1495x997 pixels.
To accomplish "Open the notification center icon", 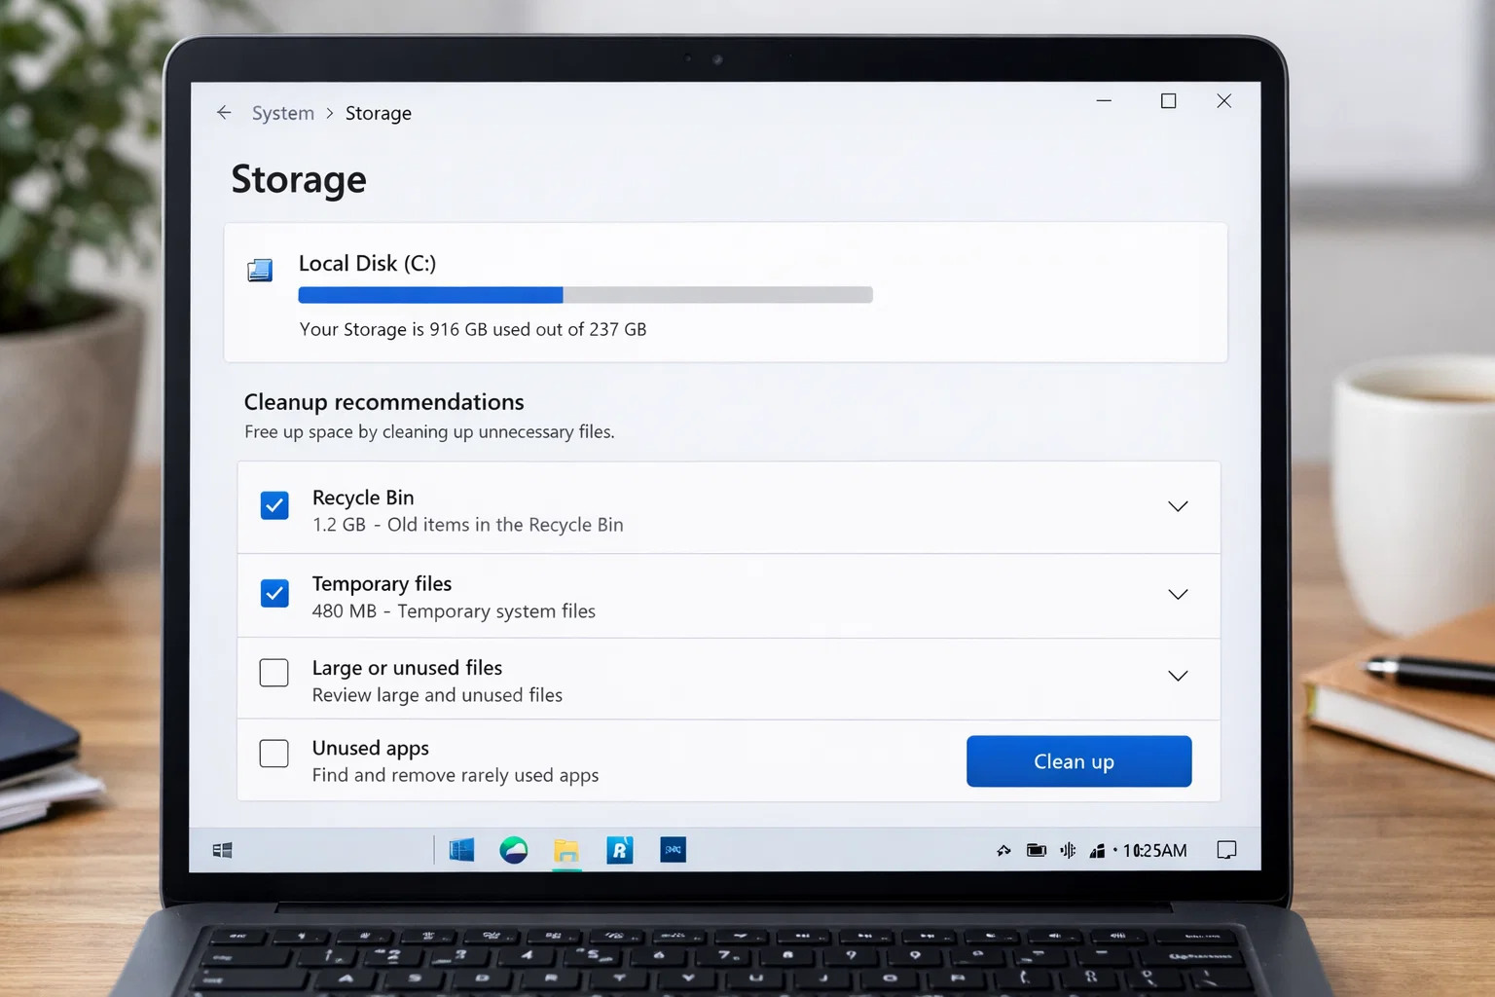I will click(1226, 850).
